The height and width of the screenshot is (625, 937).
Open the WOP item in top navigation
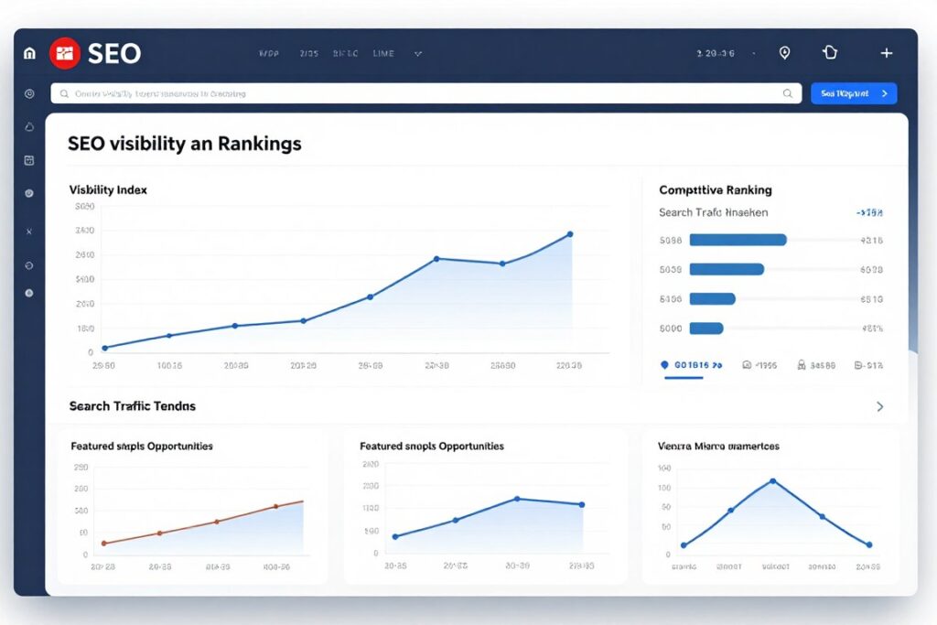pyautogui.click(x=269, y=53)
